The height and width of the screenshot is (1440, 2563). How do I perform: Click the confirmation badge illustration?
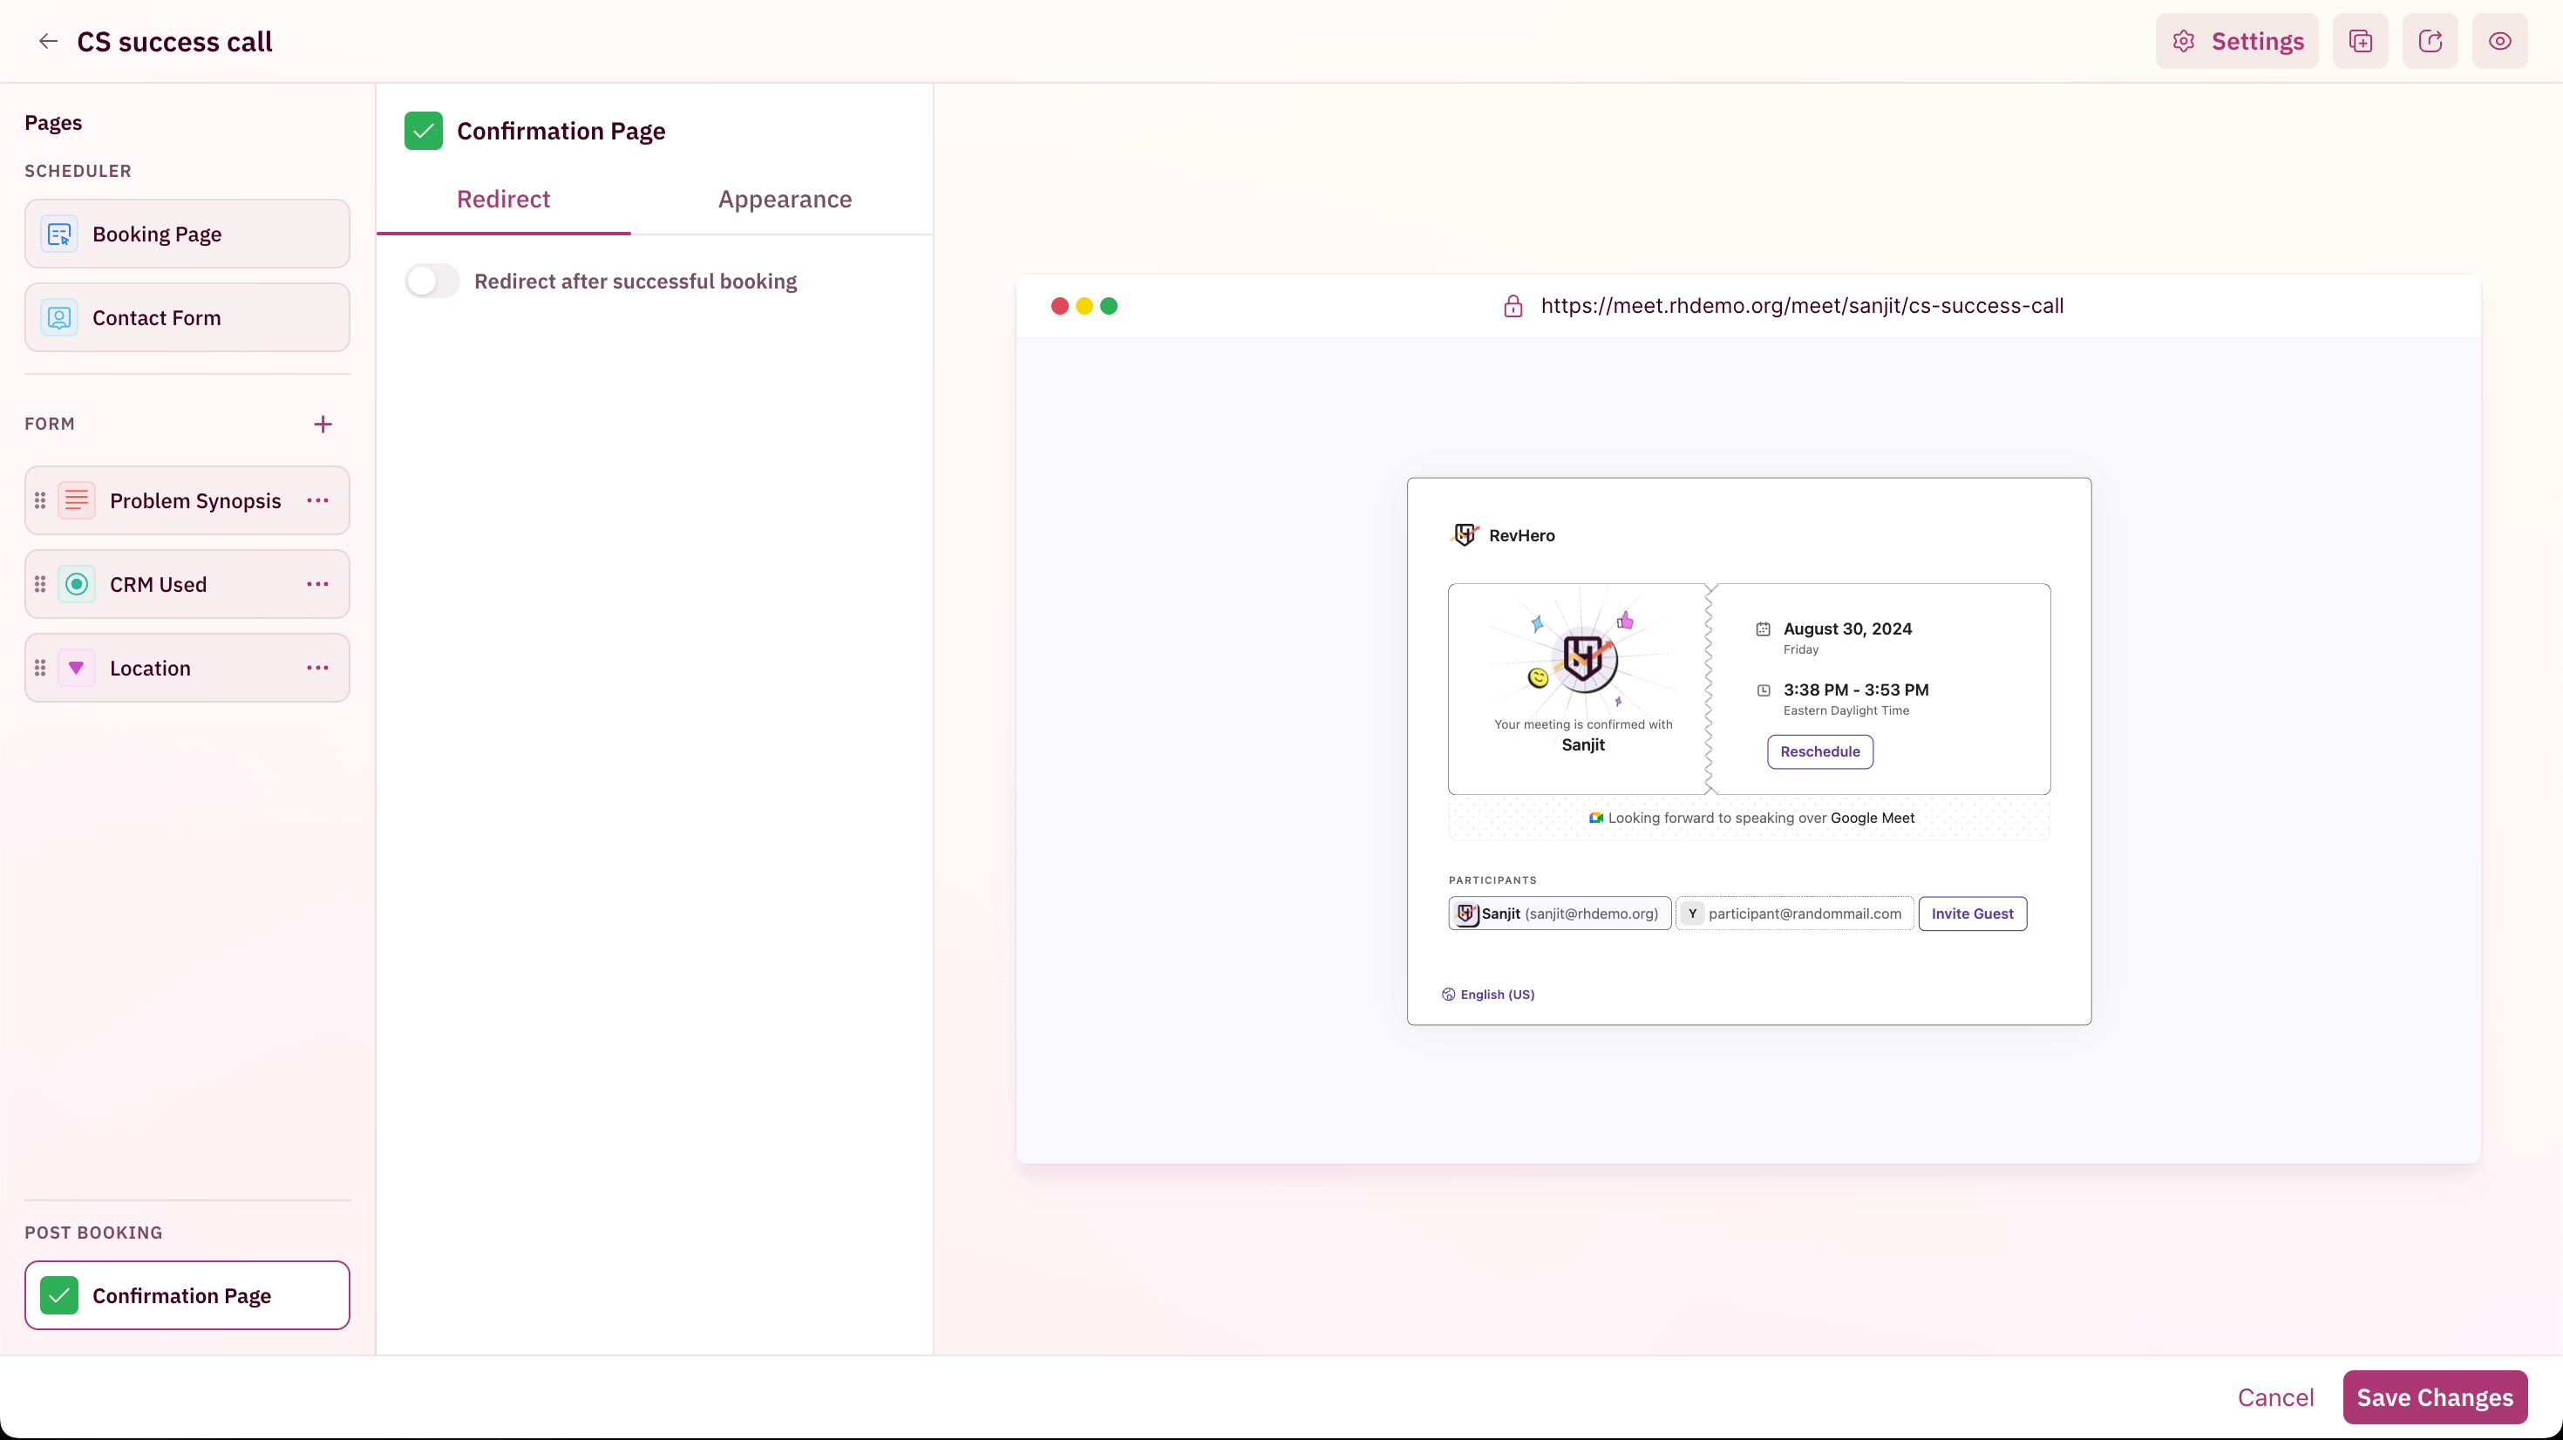click(1583, 658)
